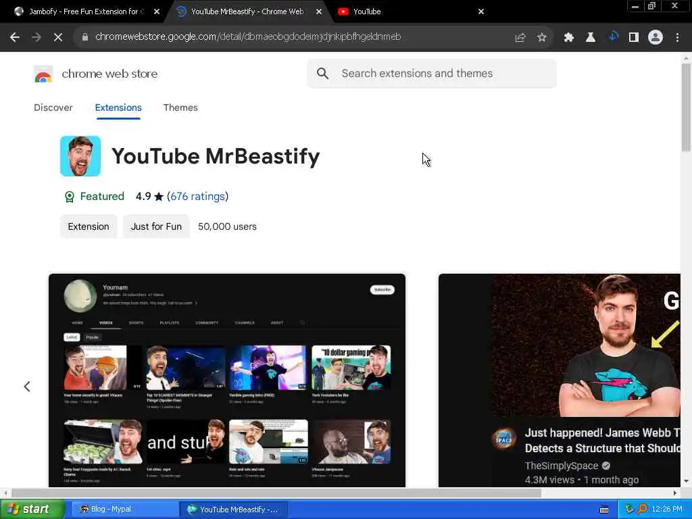Open the Chrome three-dot menu

(677, 38)
